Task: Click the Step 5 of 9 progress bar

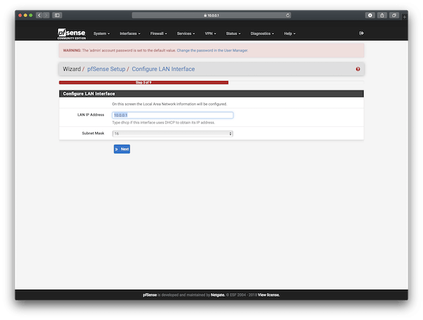Action: tap(143, 82)
